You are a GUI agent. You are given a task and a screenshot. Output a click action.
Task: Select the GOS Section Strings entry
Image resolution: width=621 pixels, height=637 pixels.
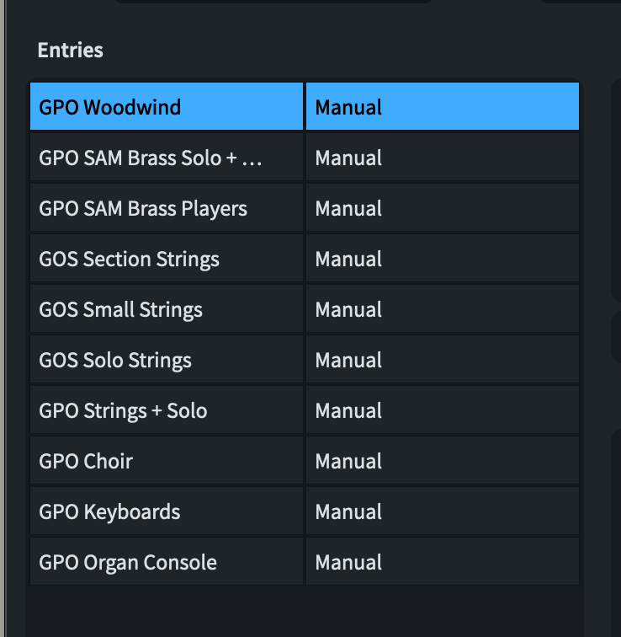point(166,259)
